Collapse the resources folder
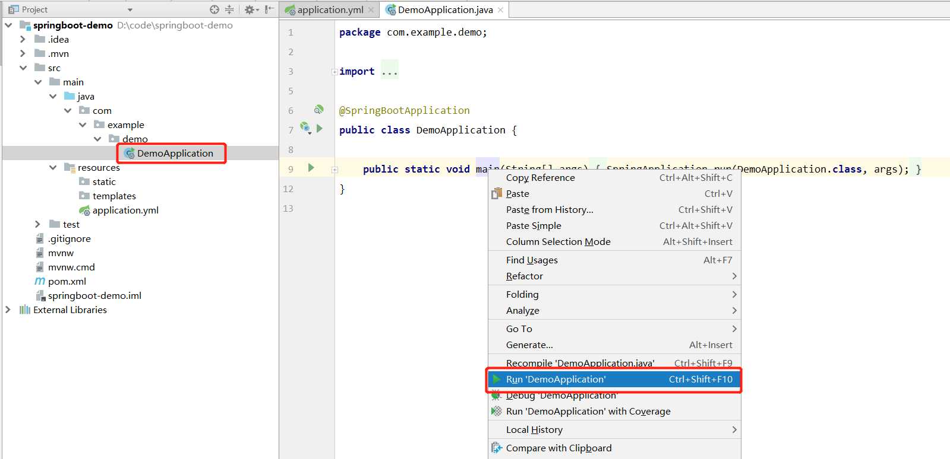The width and height of the screenshot is (950, 459). [53, 167]
